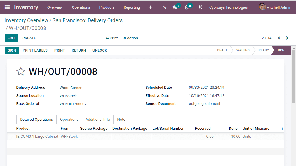Select the WAITING stage in the status bar
Viewport: 296px width, 166px height.
point(243,50)
